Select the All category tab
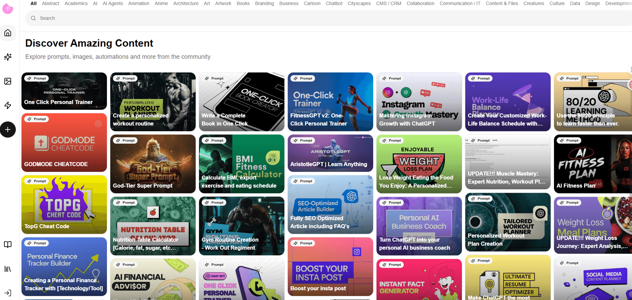The image size is (632, 300). [34, 3]
